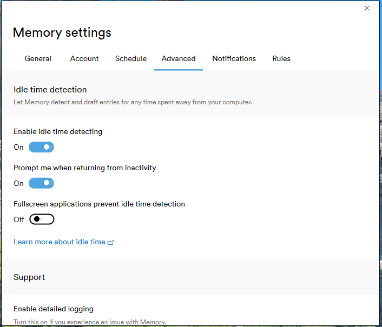This screenshot has height=327, width=382.
Task: Go to the Schedule tab
Action: coord(131,58)
